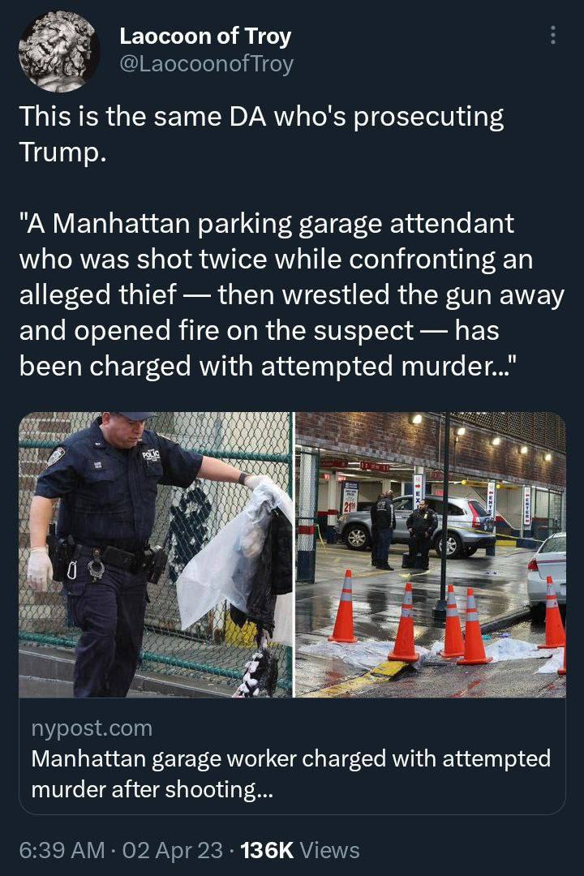Click the 'murder after shooting...' headline line
The image size is (584, 876).
tap(152, 789)
